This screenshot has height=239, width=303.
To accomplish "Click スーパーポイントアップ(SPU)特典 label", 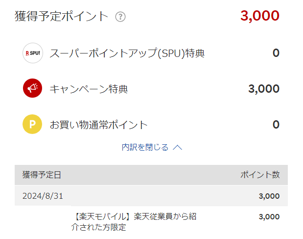I will pos(127,53).
